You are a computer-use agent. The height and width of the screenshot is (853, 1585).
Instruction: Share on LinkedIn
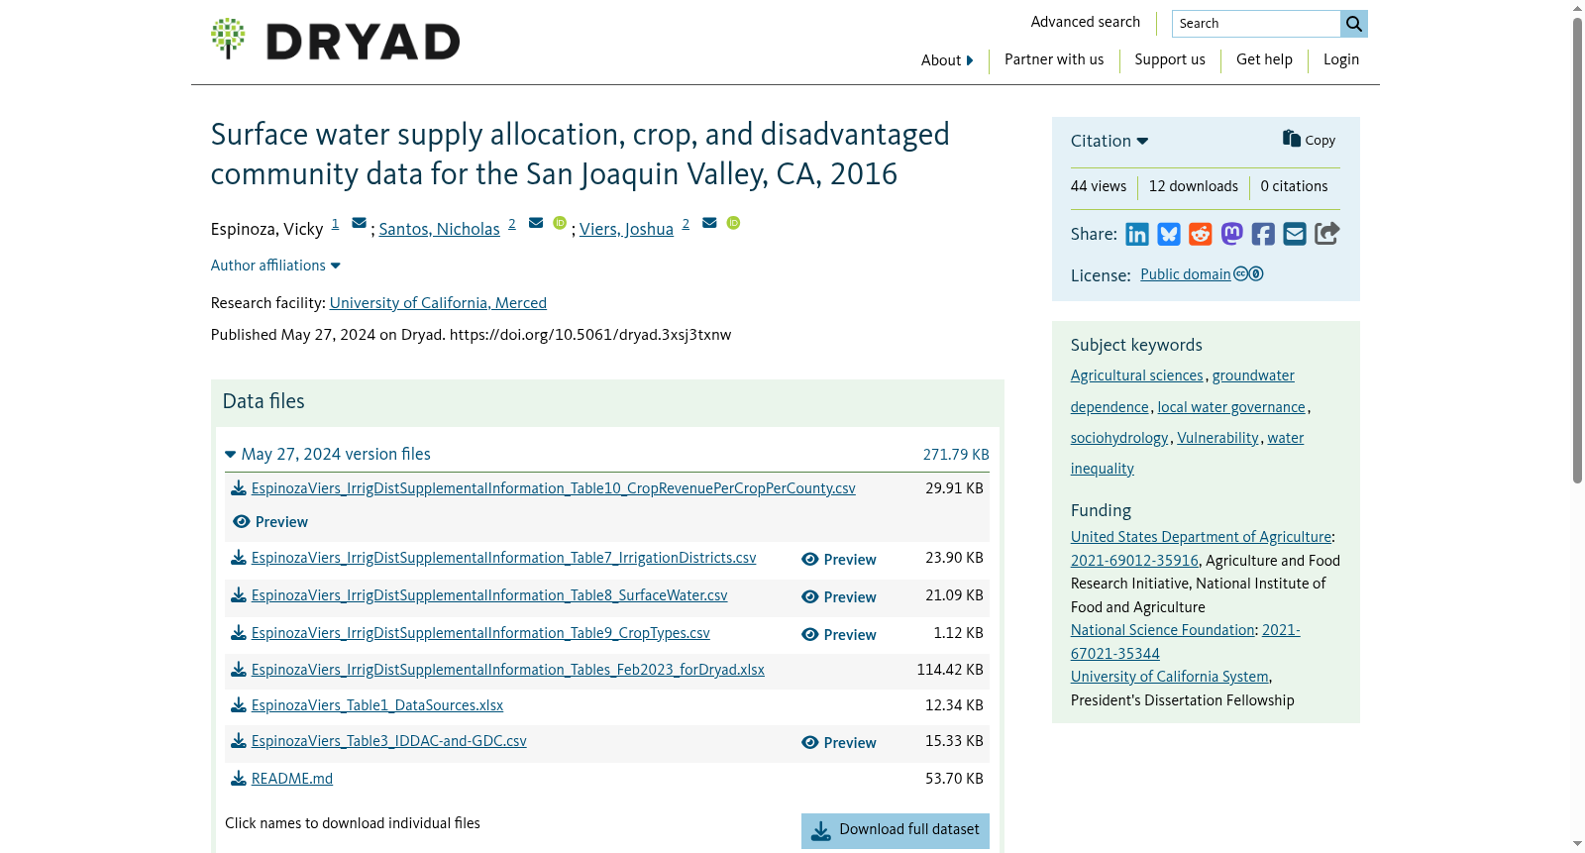point(1137,234)
